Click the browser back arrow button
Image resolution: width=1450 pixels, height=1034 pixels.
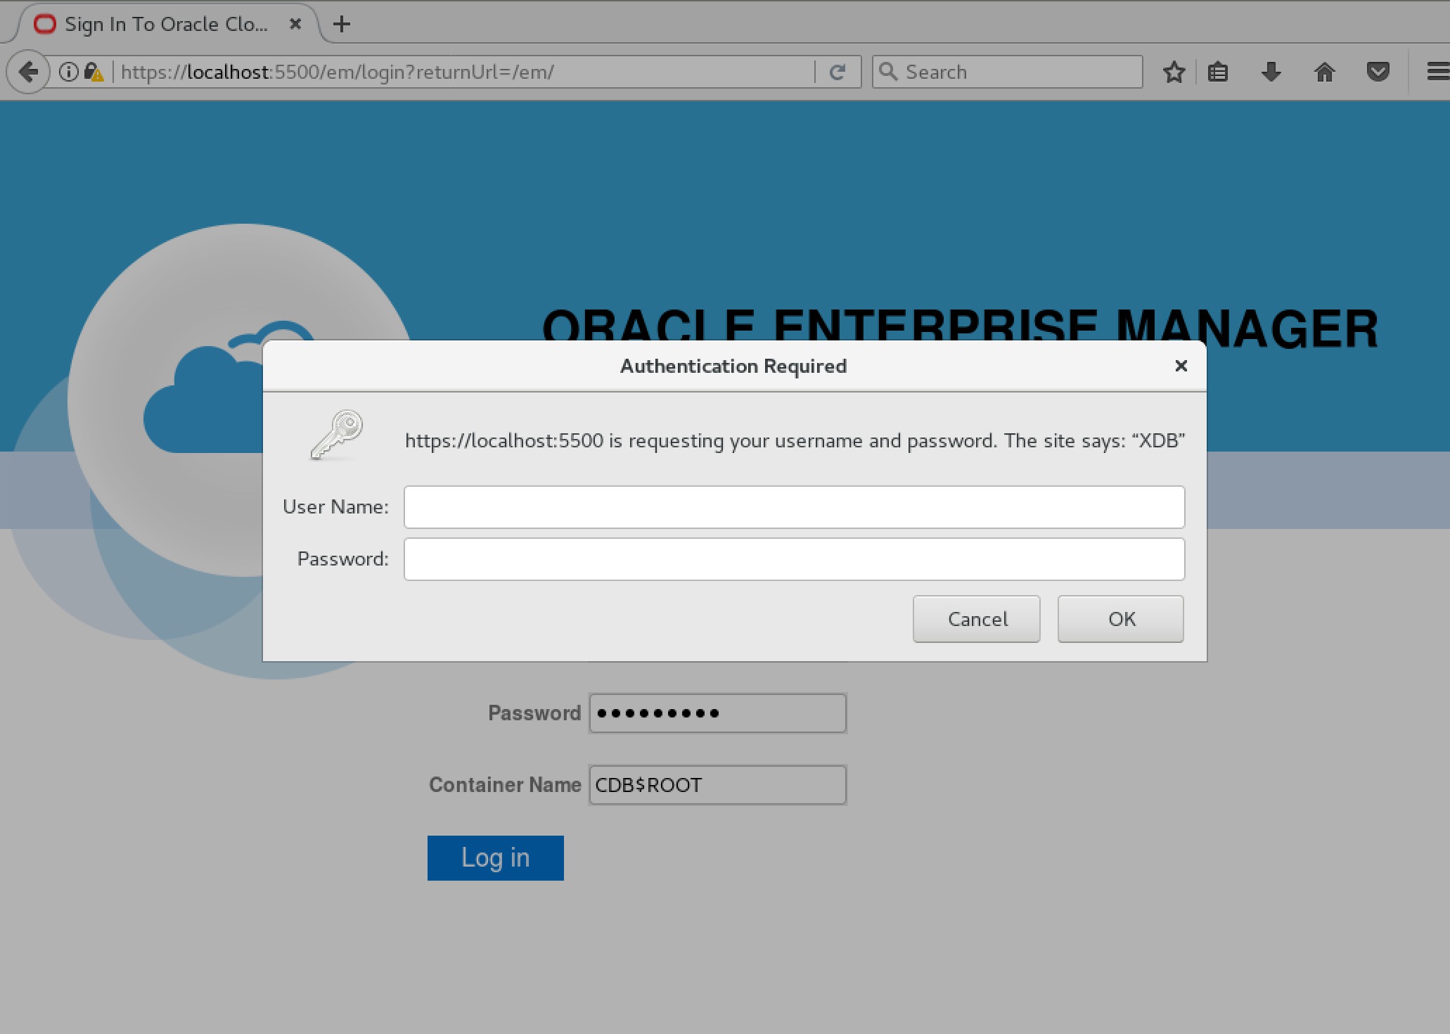coord(28,72)
